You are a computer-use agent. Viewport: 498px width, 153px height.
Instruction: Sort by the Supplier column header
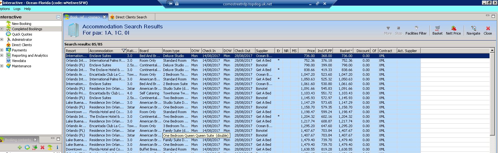pyautogui.click(x=265, y=50)
